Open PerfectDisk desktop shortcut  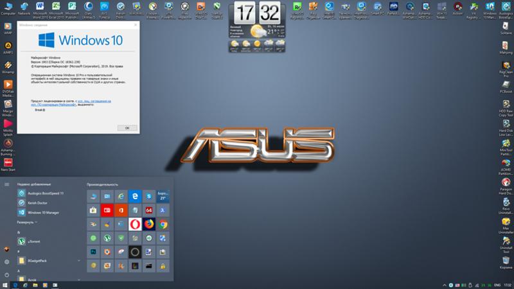point(393,8)
